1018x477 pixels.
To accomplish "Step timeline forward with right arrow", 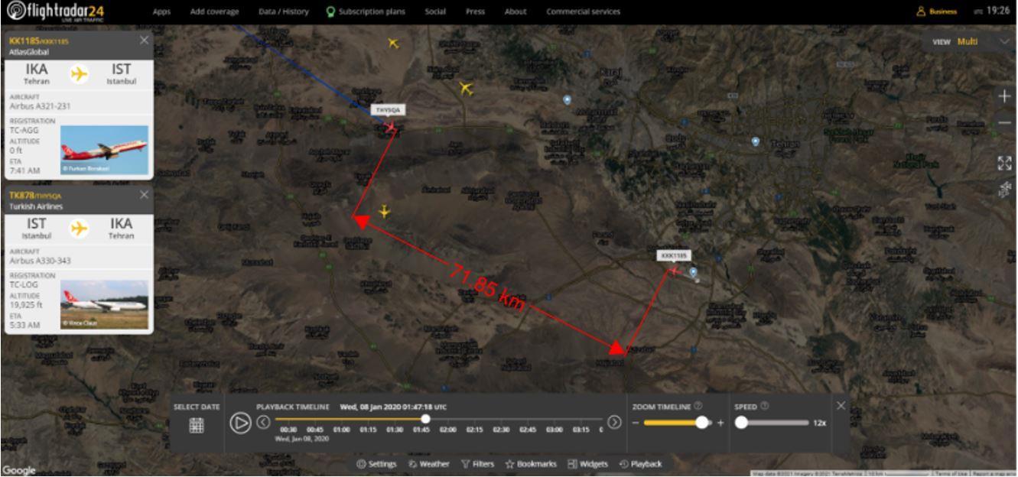I will [x=613, y=422].
